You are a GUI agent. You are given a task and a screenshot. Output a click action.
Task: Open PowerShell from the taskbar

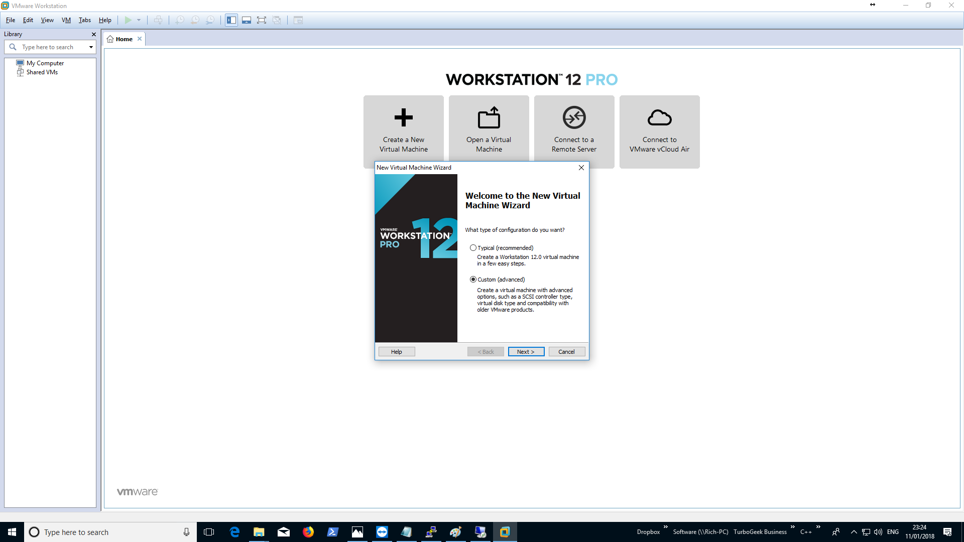[x=333, y=532]
